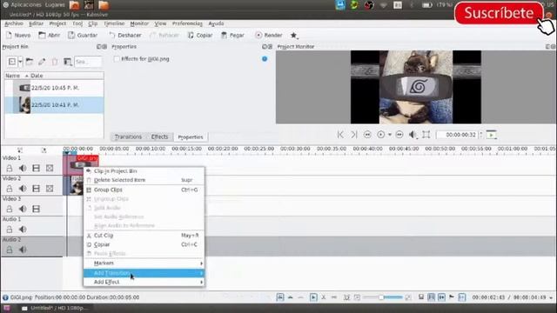This screenshot has width=557, height=313.
Task: Click the Copiar toolbar icon
Action: tap(191, 35)
